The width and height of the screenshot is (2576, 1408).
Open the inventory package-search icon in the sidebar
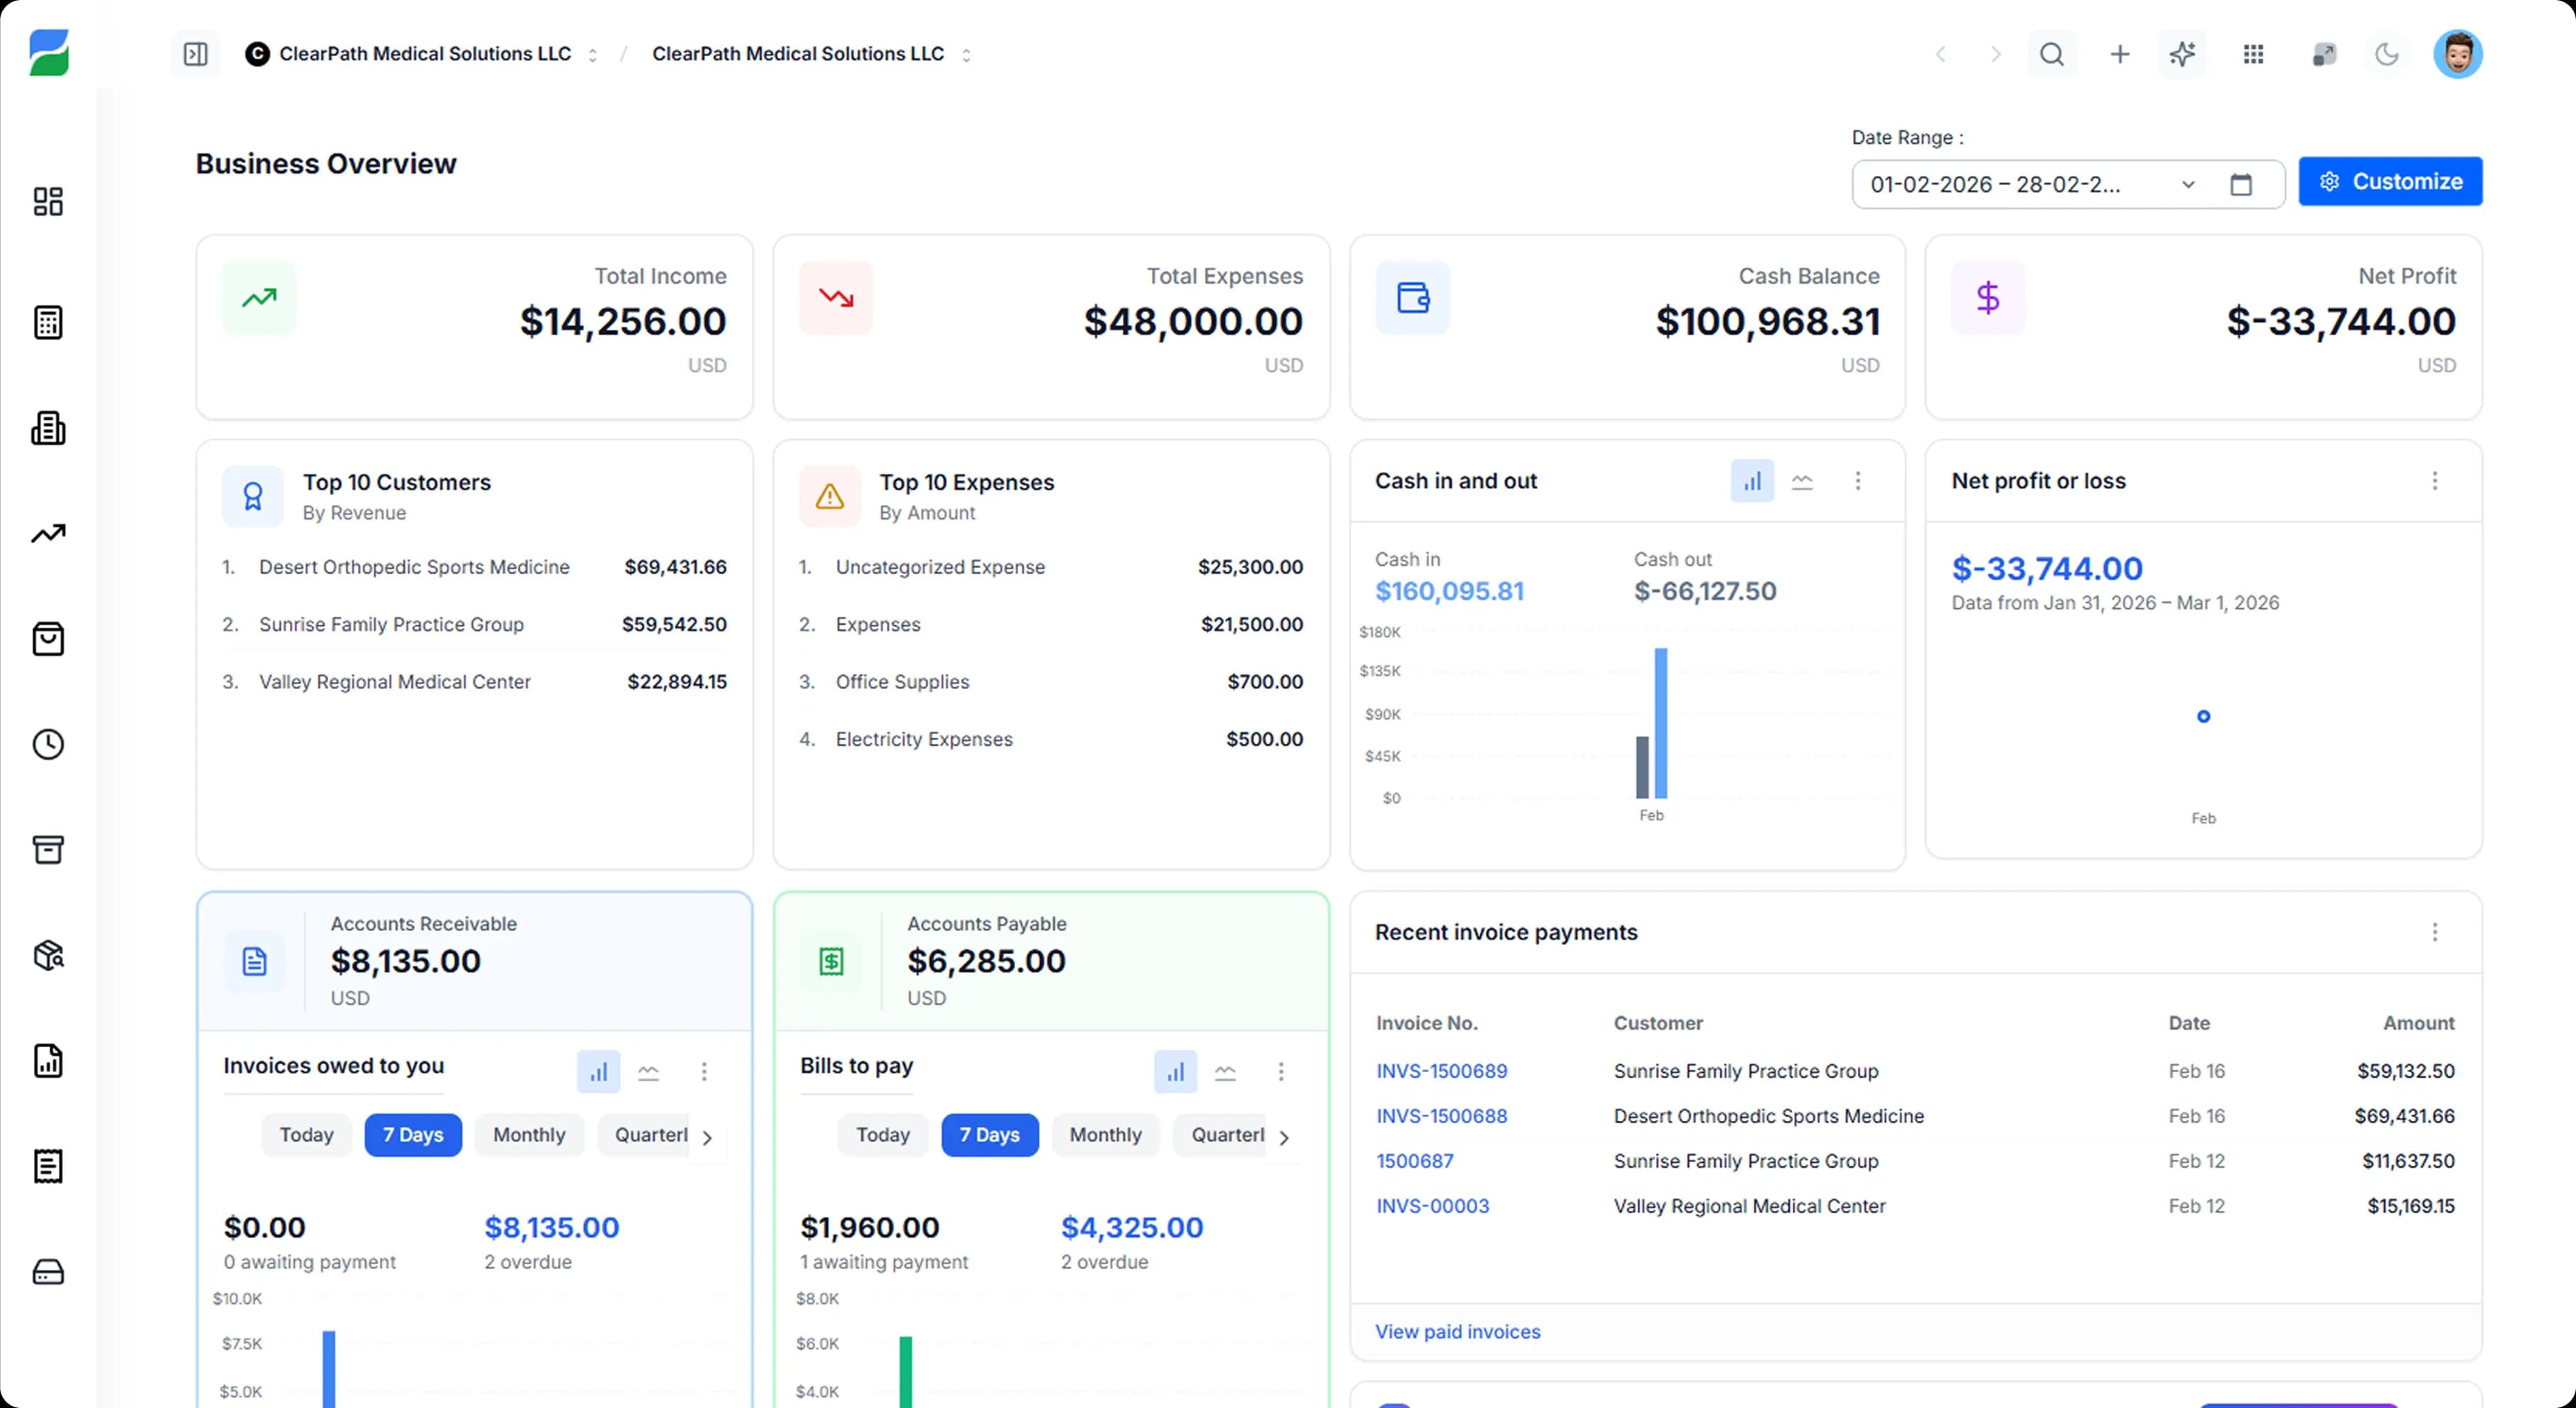(48, 956)
